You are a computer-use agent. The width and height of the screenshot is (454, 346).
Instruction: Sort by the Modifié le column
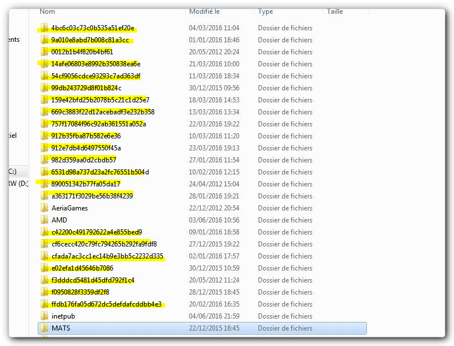205,11
